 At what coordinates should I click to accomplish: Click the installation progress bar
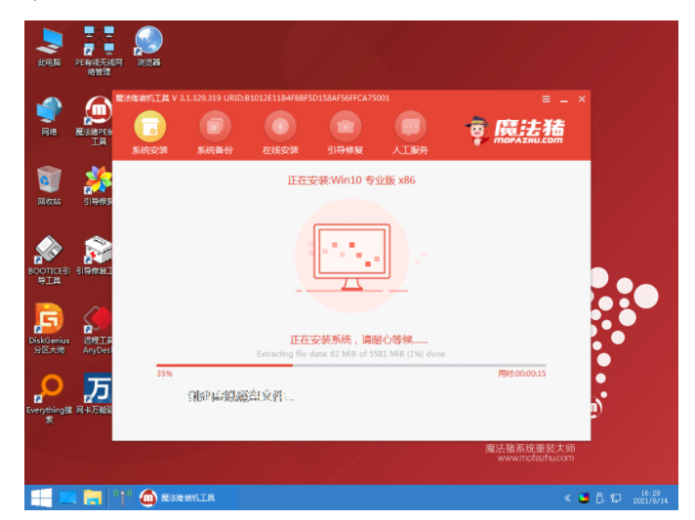pyautogui.click(x=337, y=365)
